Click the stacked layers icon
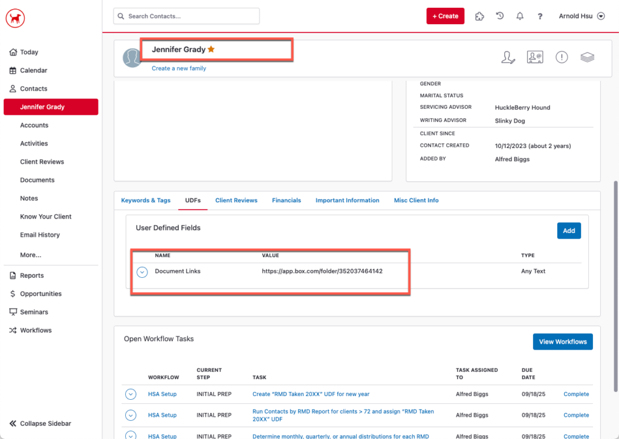The image size is (619, 439). pos(587,57)
